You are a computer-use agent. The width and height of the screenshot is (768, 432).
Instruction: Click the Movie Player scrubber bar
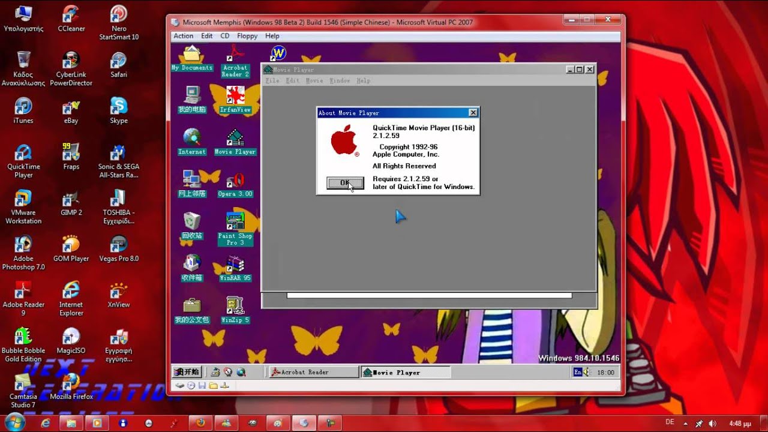pos(429,295)
